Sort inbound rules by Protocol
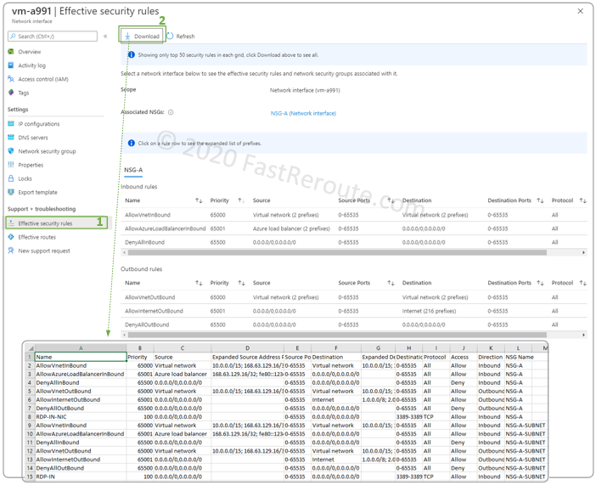596x485 pixels. (x=582, y=200)
